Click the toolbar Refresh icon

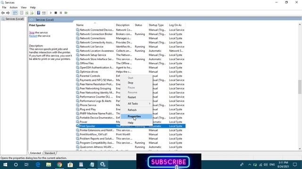point(27,13)
